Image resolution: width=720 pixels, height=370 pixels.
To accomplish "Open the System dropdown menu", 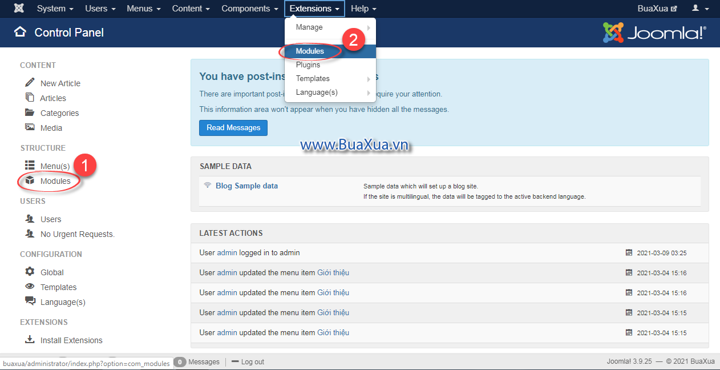I will click(x=55, y=9).
